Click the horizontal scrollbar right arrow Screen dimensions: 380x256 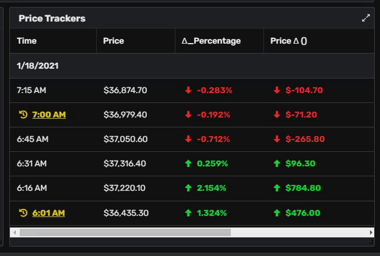[371, 233]
